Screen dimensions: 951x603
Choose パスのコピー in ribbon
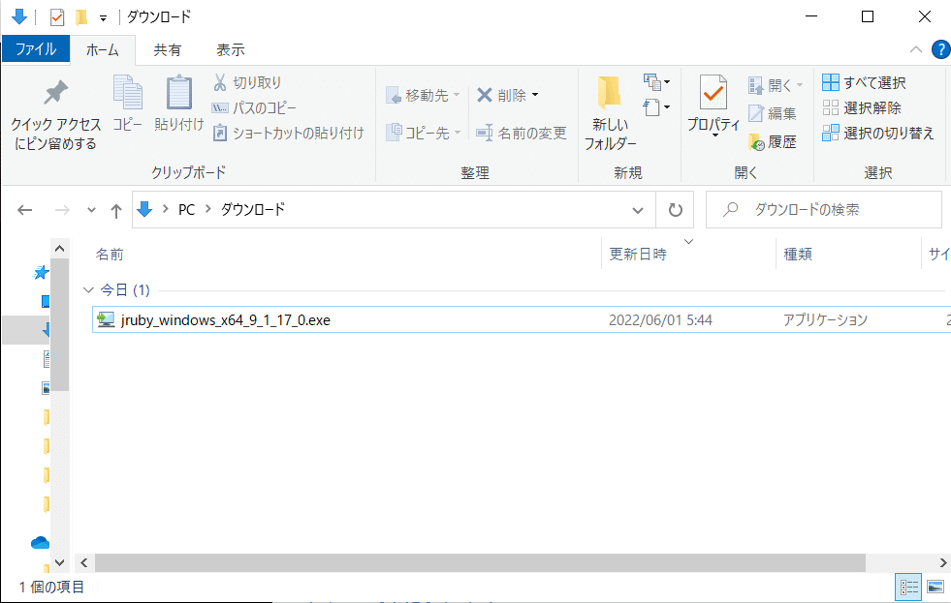[254, 107]
